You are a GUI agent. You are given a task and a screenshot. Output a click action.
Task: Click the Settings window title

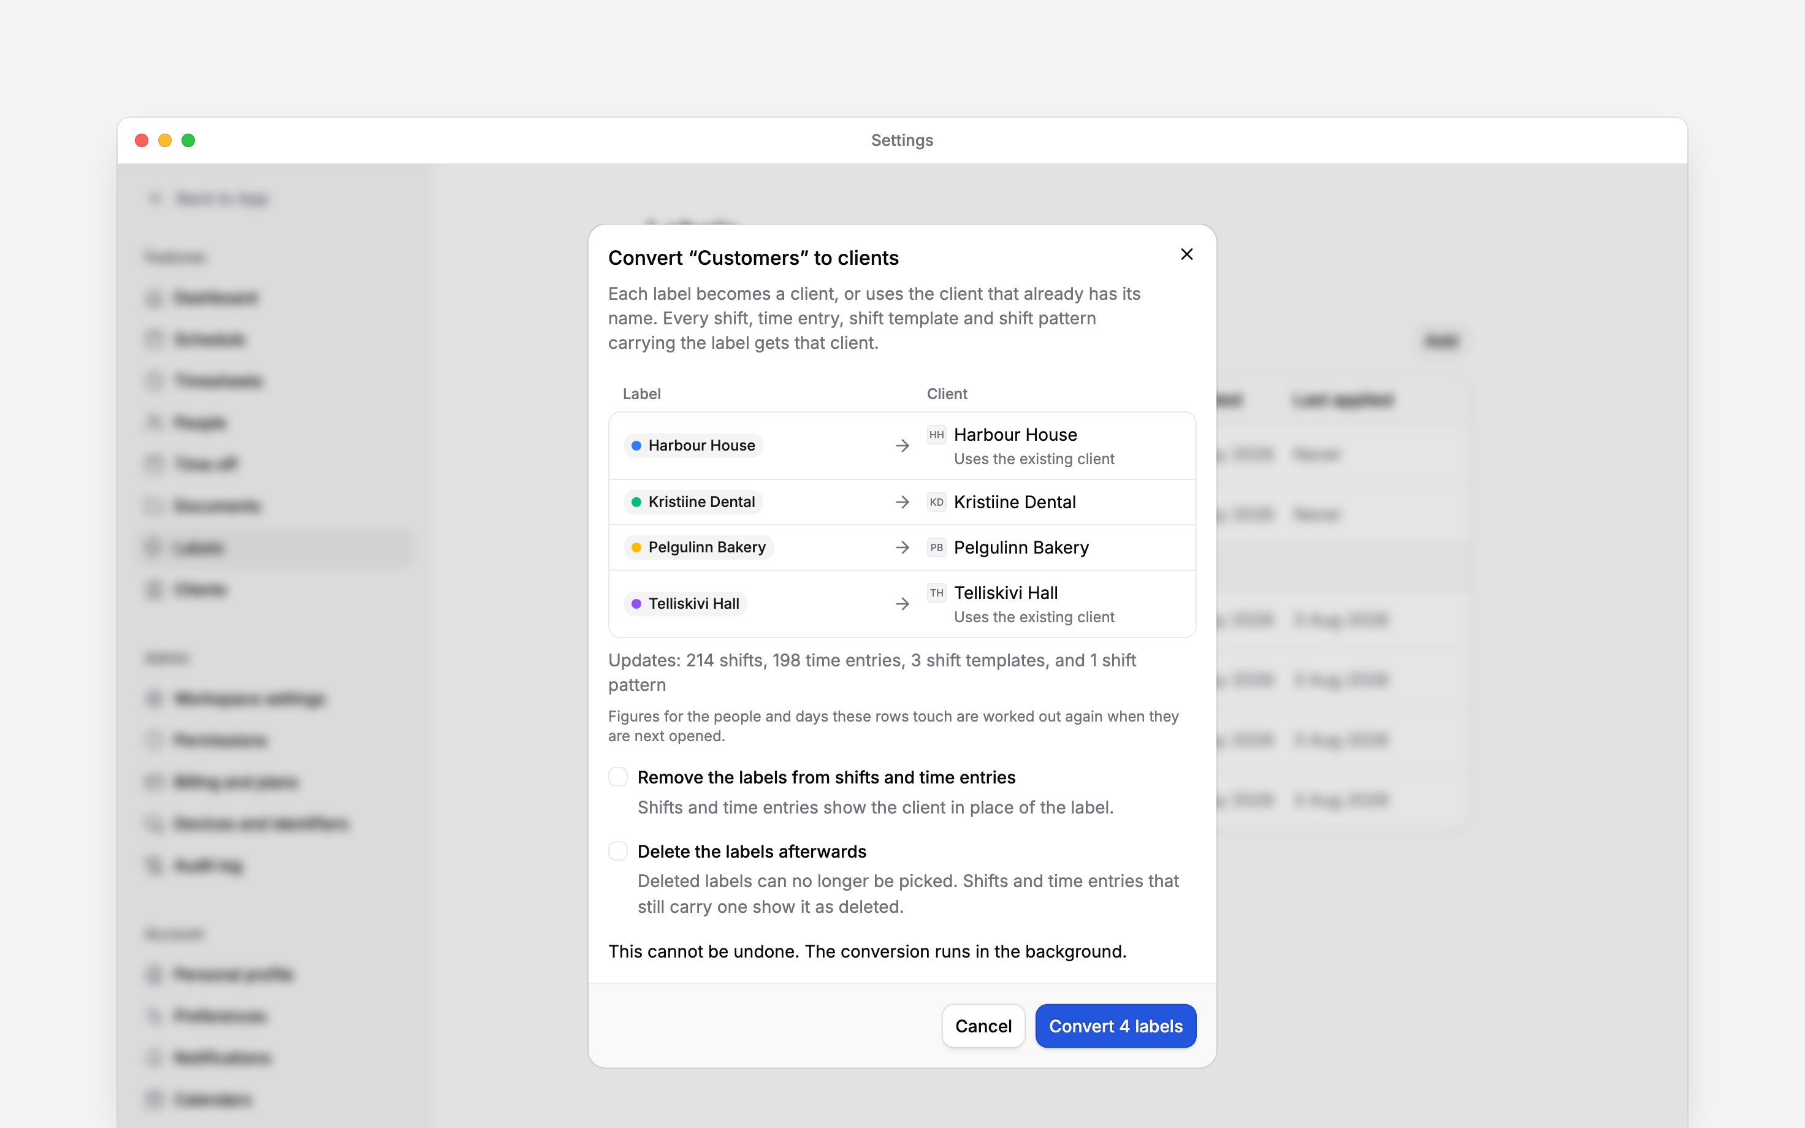902,140
